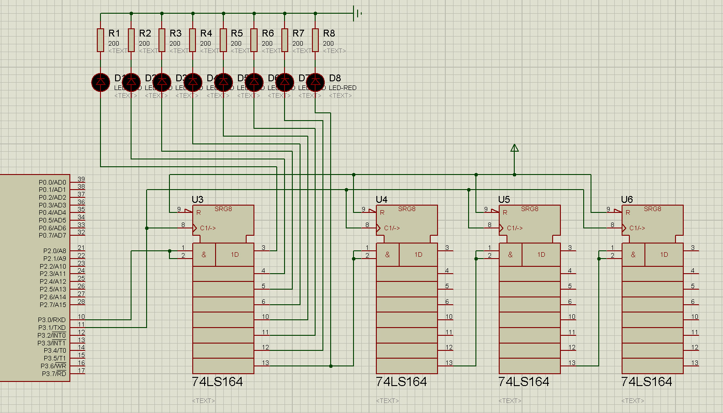The height and width of the screenshot is (413, 723).
Task: Click the D8 LED symbol
Action: 315,82
